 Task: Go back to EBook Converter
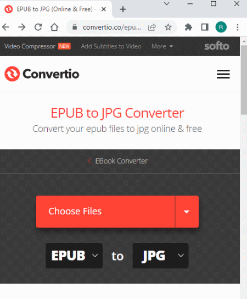[x=117, y=161]
